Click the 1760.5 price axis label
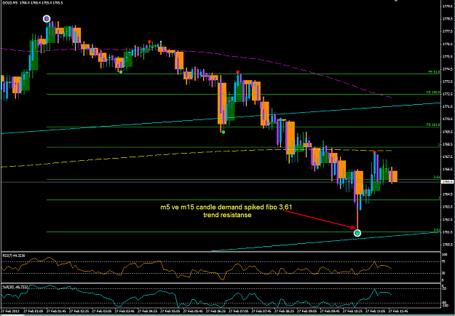This screenshot has height=316, width=455. tap(446, 245)
